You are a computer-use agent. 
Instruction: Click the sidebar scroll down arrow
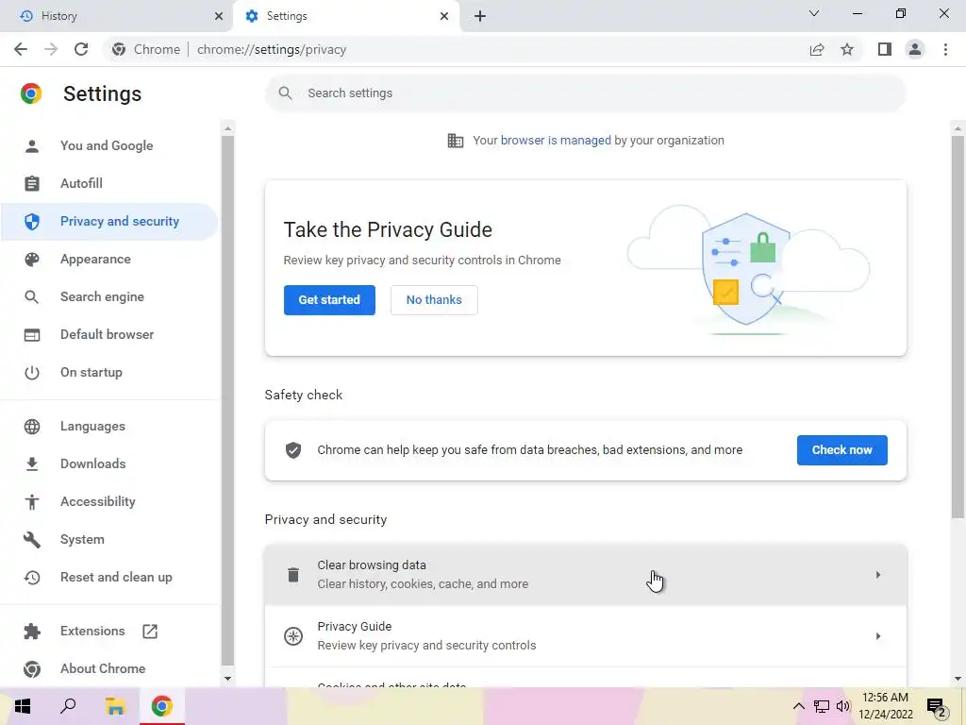pyautogui.click(x=227, y=679)
